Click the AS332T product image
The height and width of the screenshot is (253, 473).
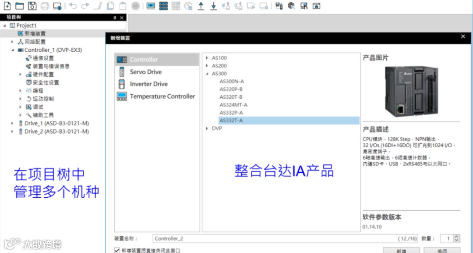point(411,92)
